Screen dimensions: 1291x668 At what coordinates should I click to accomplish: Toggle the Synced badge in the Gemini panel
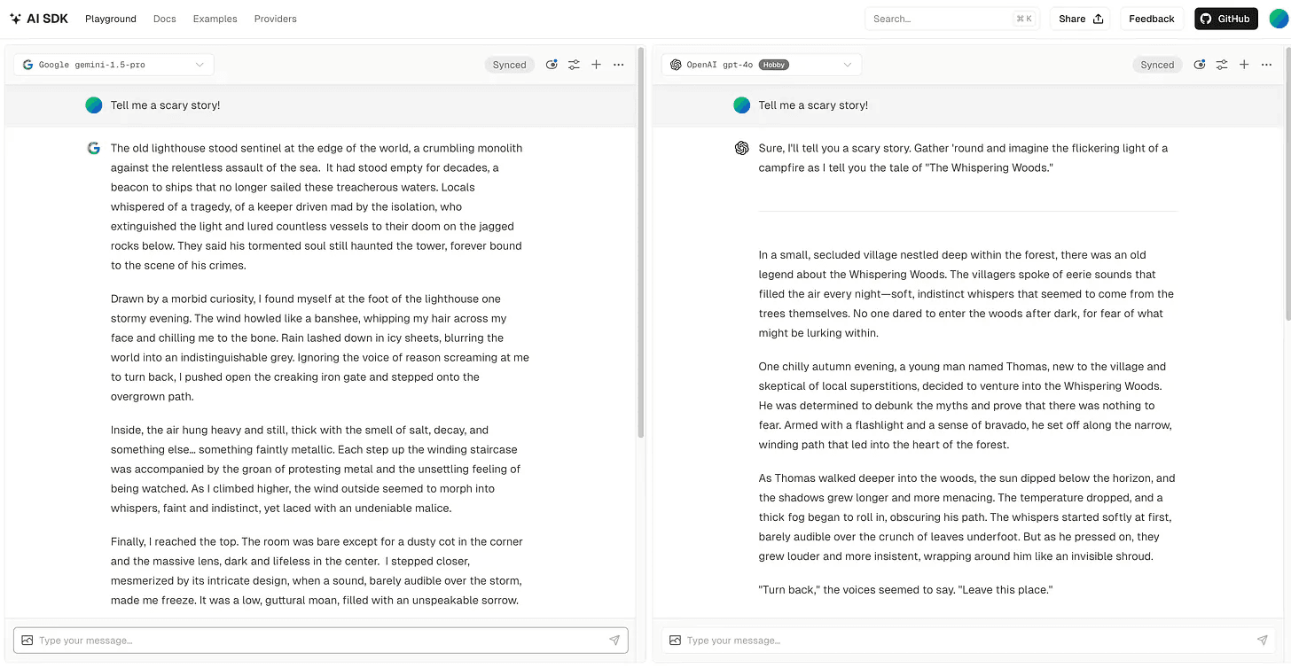(x=509, y=65)
